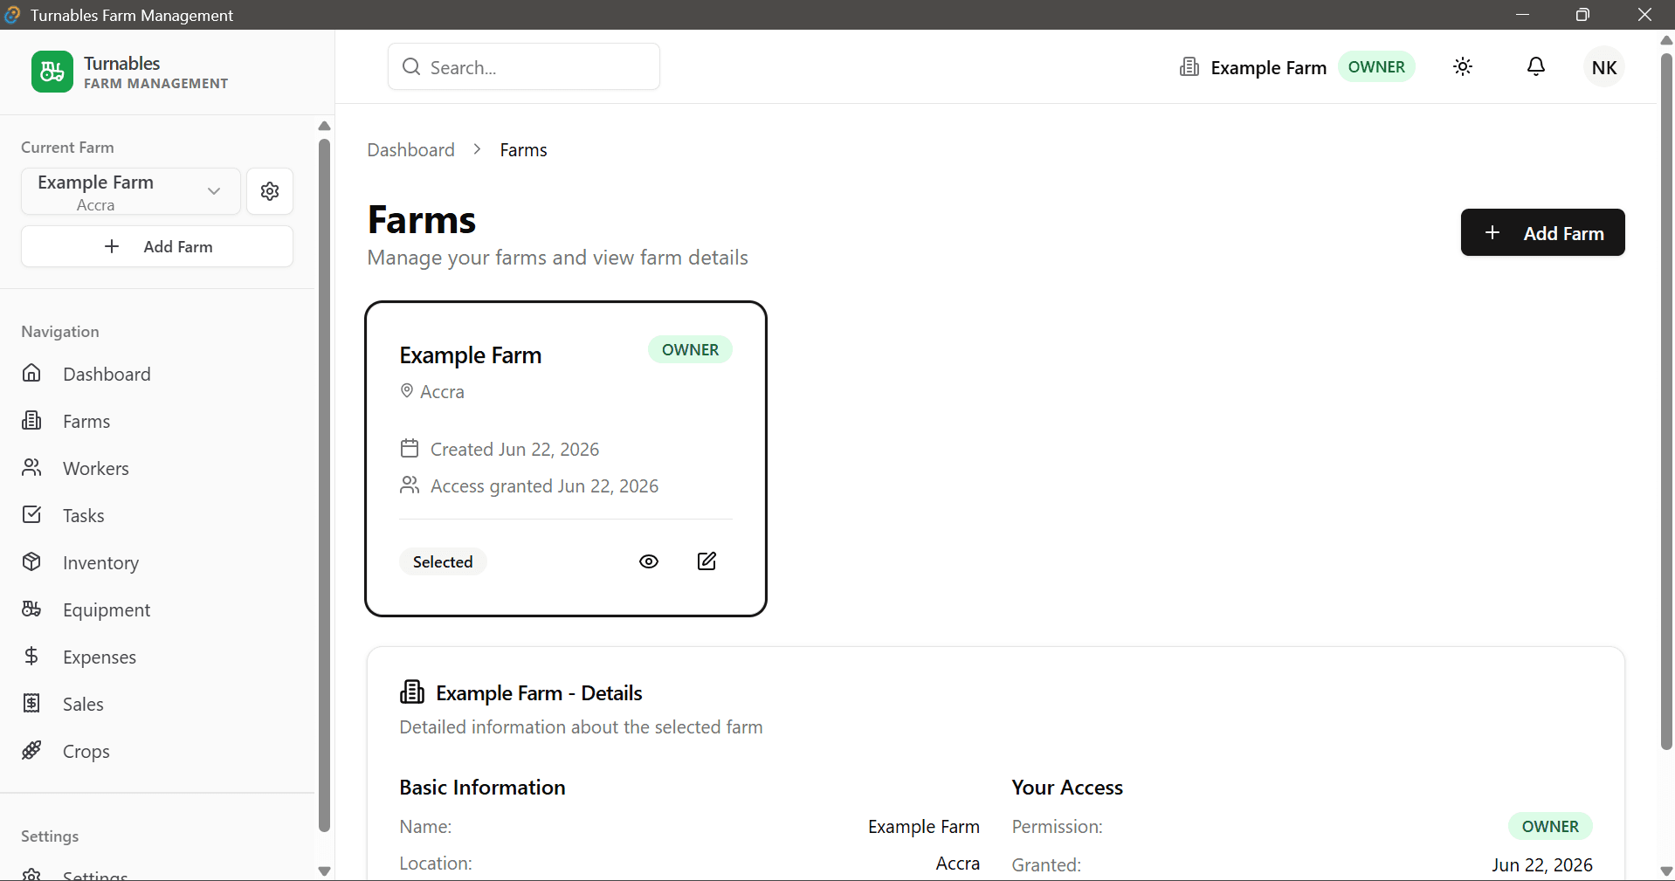Click Equipment tractor icon in sidebar
Viewport: 1675px width, 881px height.
coord(31,609)
